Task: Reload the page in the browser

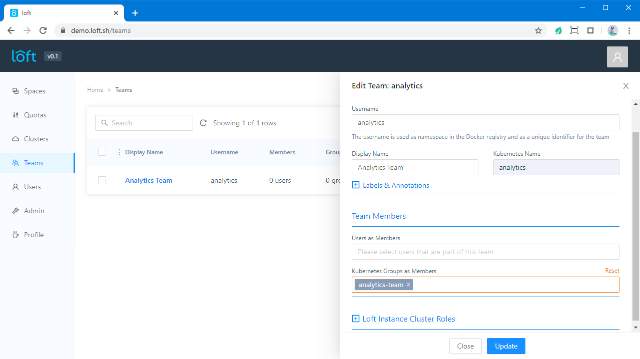Action: [43, 30]
